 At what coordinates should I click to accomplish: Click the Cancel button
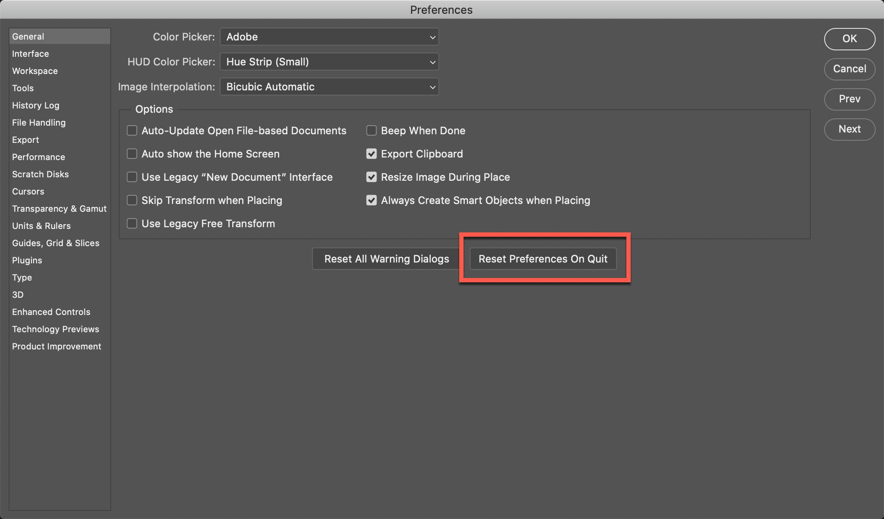pos(849,69)
